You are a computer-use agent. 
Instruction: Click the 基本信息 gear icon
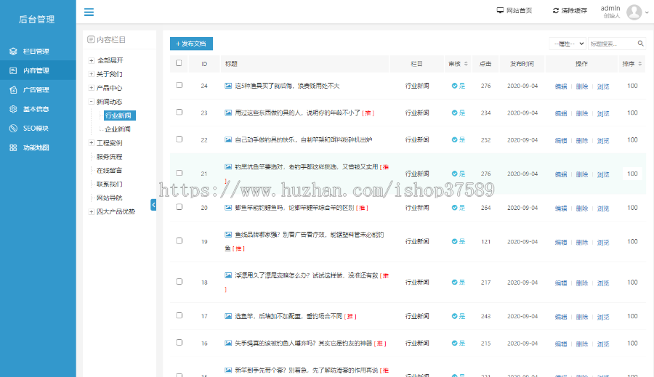13,109
